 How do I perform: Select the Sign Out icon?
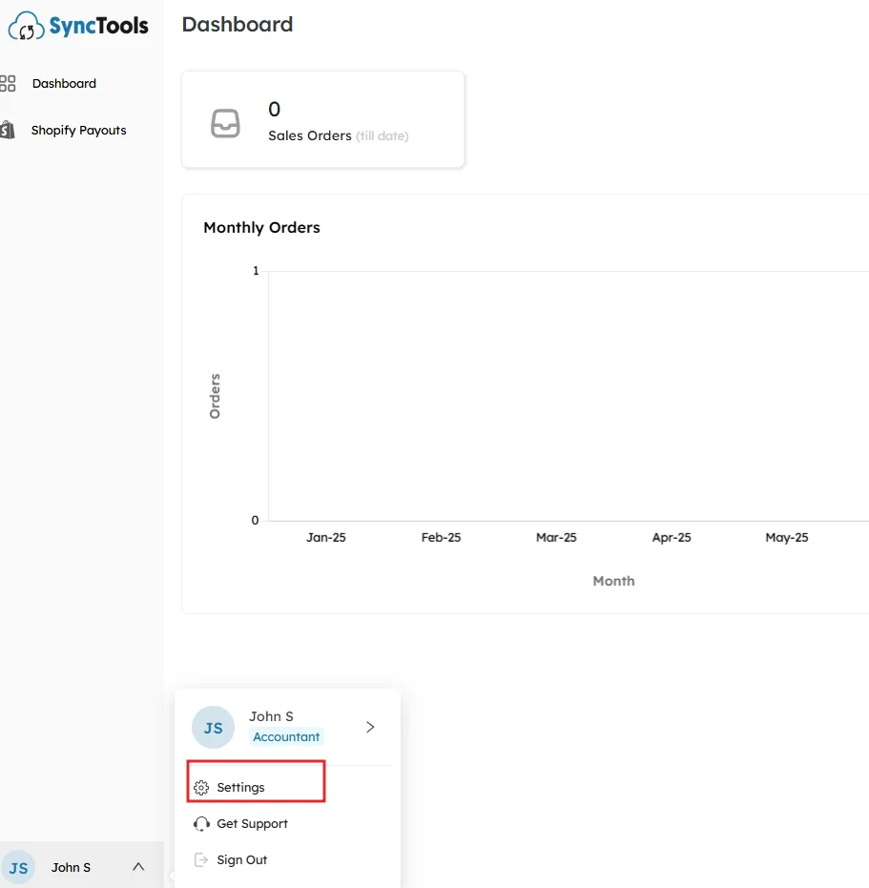pyautogui.click(x=201, y=858)
